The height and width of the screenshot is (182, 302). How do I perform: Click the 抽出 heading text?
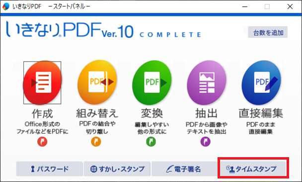(x=207, y=113)
